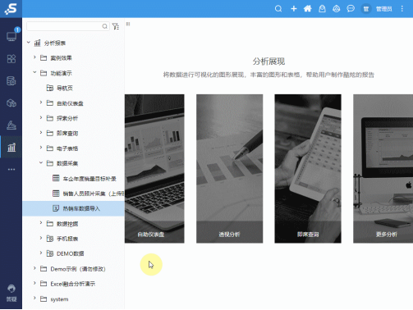Open the search magnifier in top bar
The image size is (413, 310).
click(278, 9)
